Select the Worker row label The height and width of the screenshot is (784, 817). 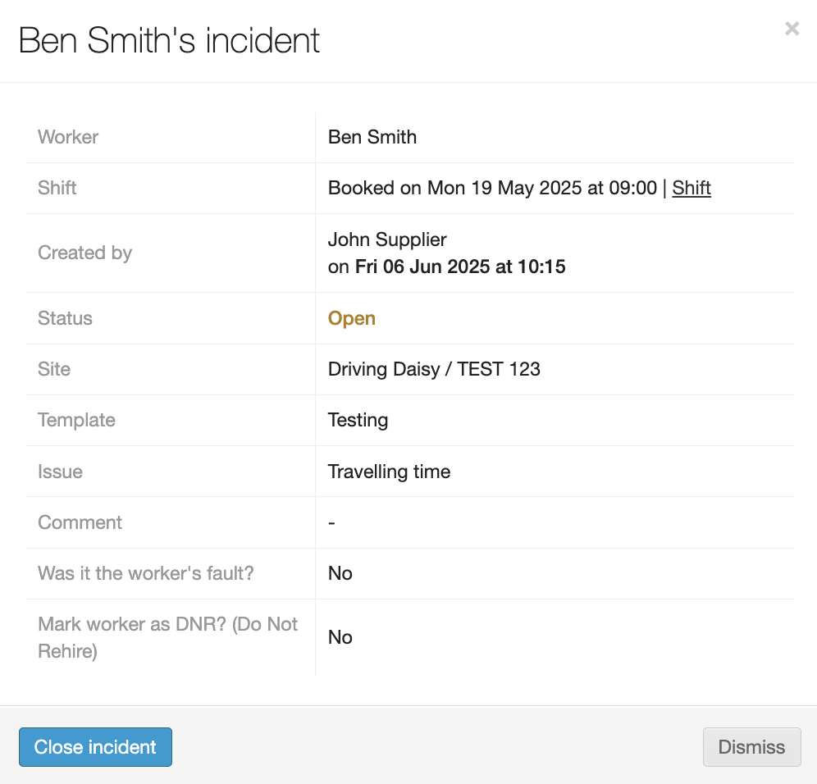tap(68, 137)
